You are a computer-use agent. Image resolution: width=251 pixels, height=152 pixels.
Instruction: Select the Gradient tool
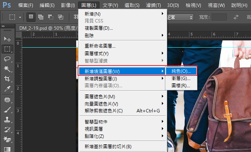click(x=7, y=149)
